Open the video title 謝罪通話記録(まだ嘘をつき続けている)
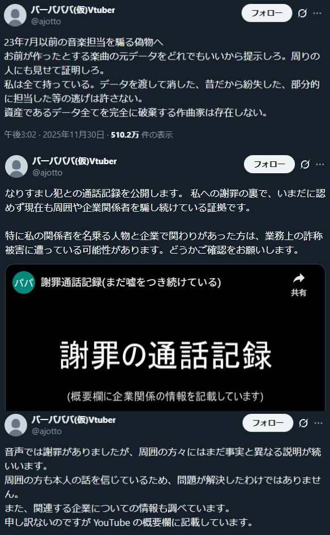The height and width of the screenshot is (535, 330). [x=131, y=282]
